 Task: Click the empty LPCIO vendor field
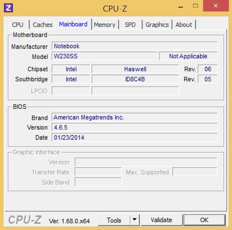pos(71,91)
